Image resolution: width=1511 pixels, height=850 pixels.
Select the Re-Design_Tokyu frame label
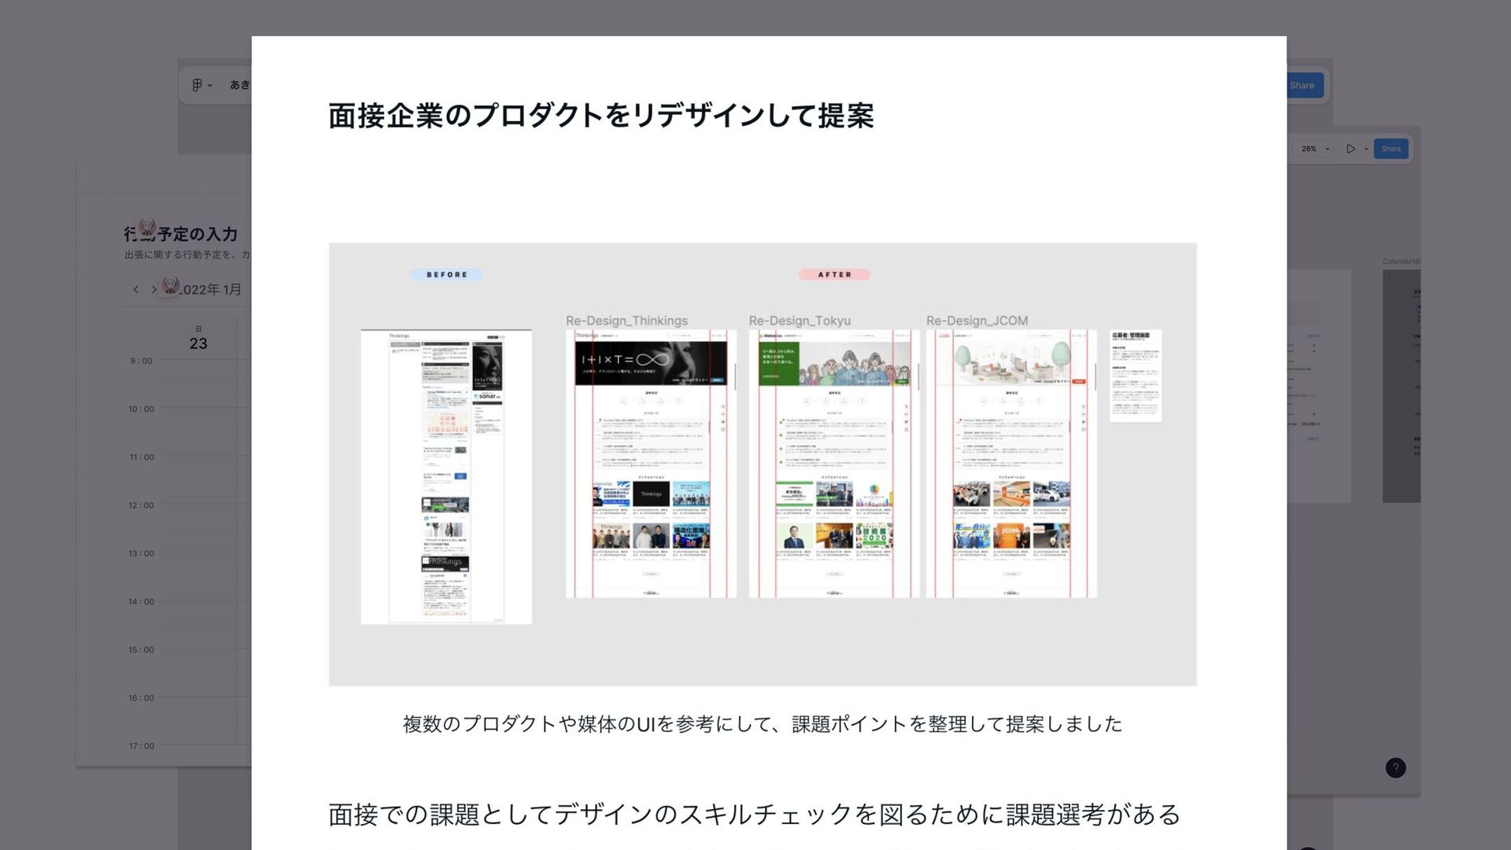point(800,321)
